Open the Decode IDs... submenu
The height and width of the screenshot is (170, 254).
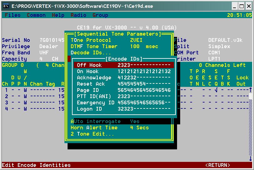91,52
